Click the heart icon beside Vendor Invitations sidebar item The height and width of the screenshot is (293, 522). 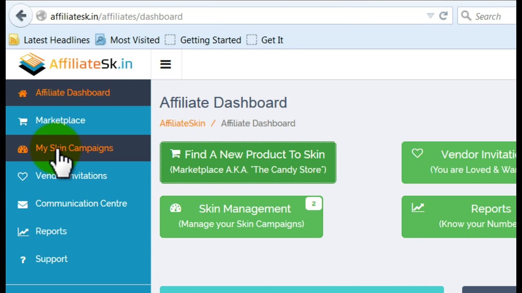pos(23,176)
